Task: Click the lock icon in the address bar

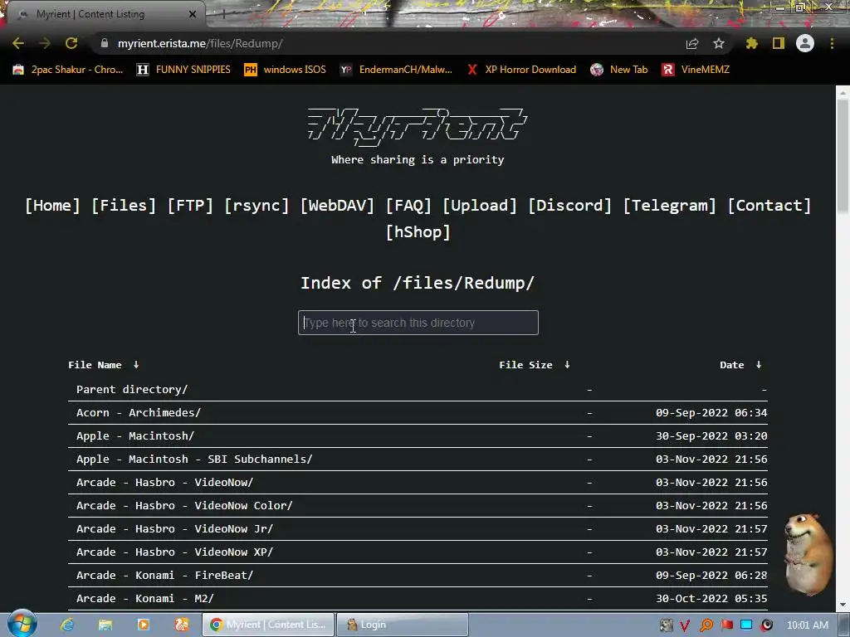Action: (x=105, y=43)
